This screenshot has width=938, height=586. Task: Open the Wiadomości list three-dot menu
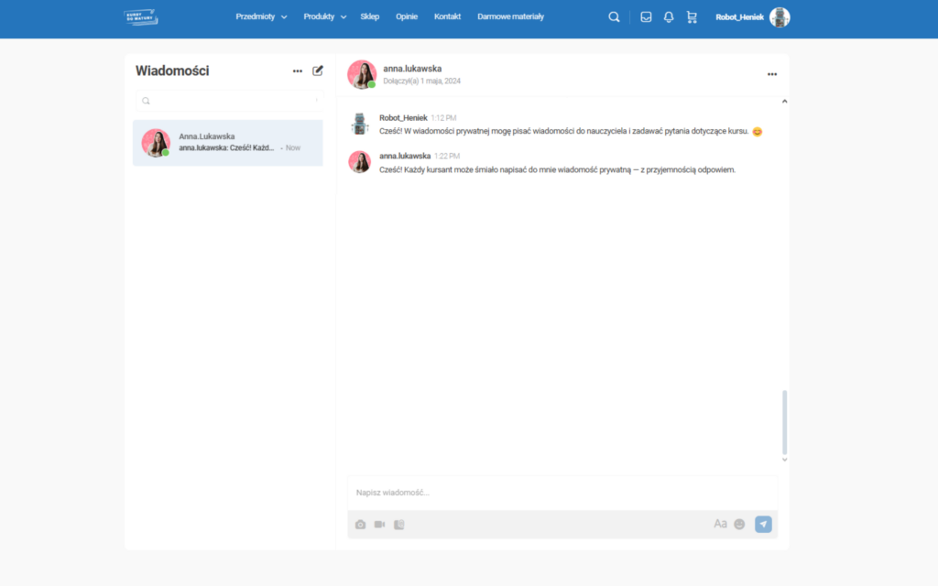tap(298, 71)
